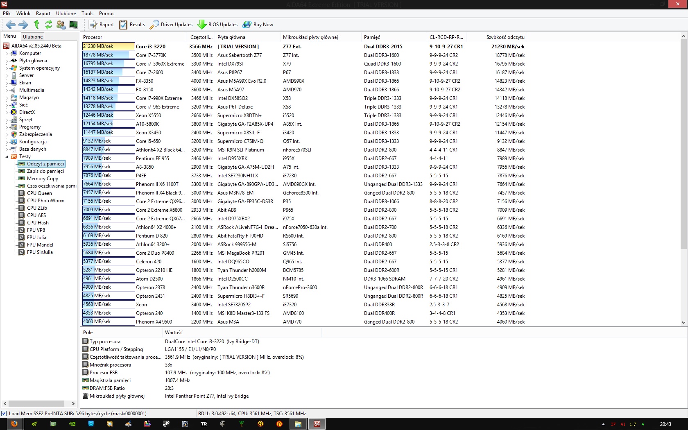The width and height of the screenshot is (688, 430).
Task: Switch to the Menu sidebar tab
Action: click(x=10, y=36)
